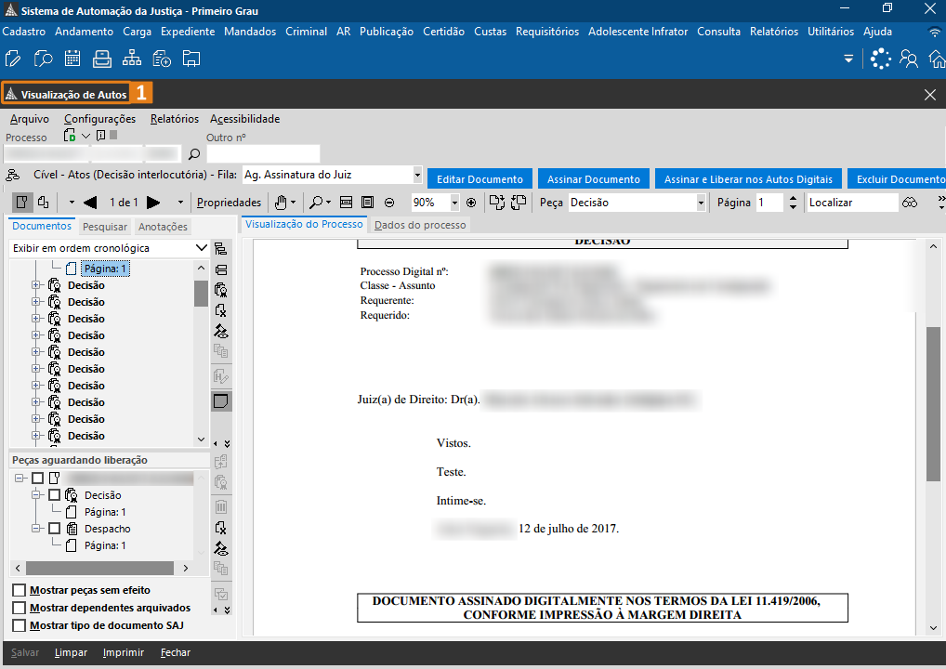
Task: Click Propriedades in the viewer toolbar
Action: click(229, 203)
